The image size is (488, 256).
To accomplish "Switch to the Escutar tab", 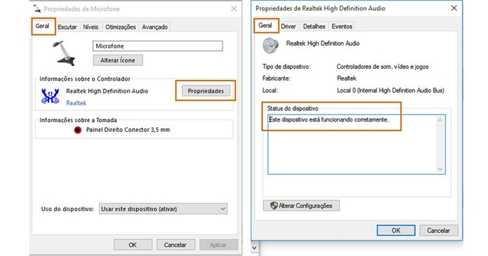I will point(67,27).
